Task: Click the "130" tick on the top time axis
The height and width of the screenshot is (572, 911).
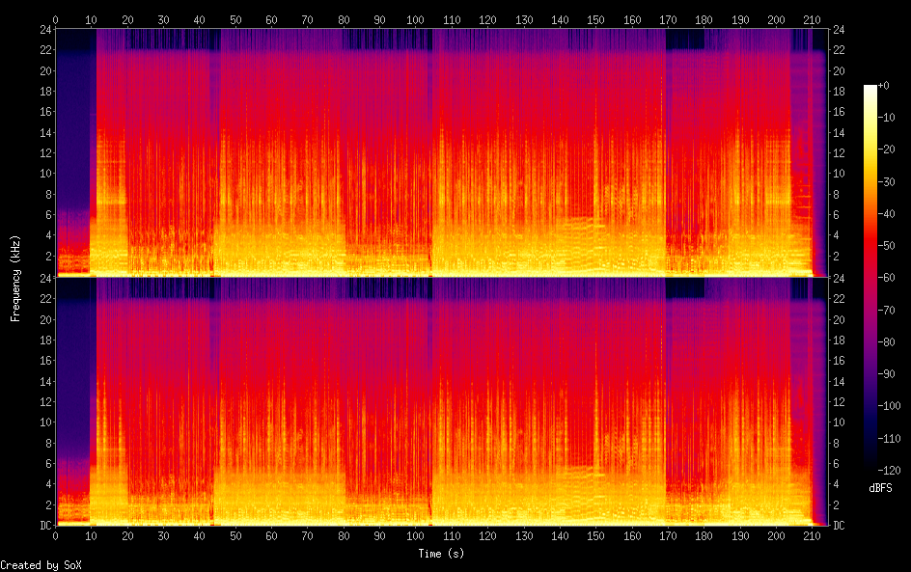Action: click(523, 19)
